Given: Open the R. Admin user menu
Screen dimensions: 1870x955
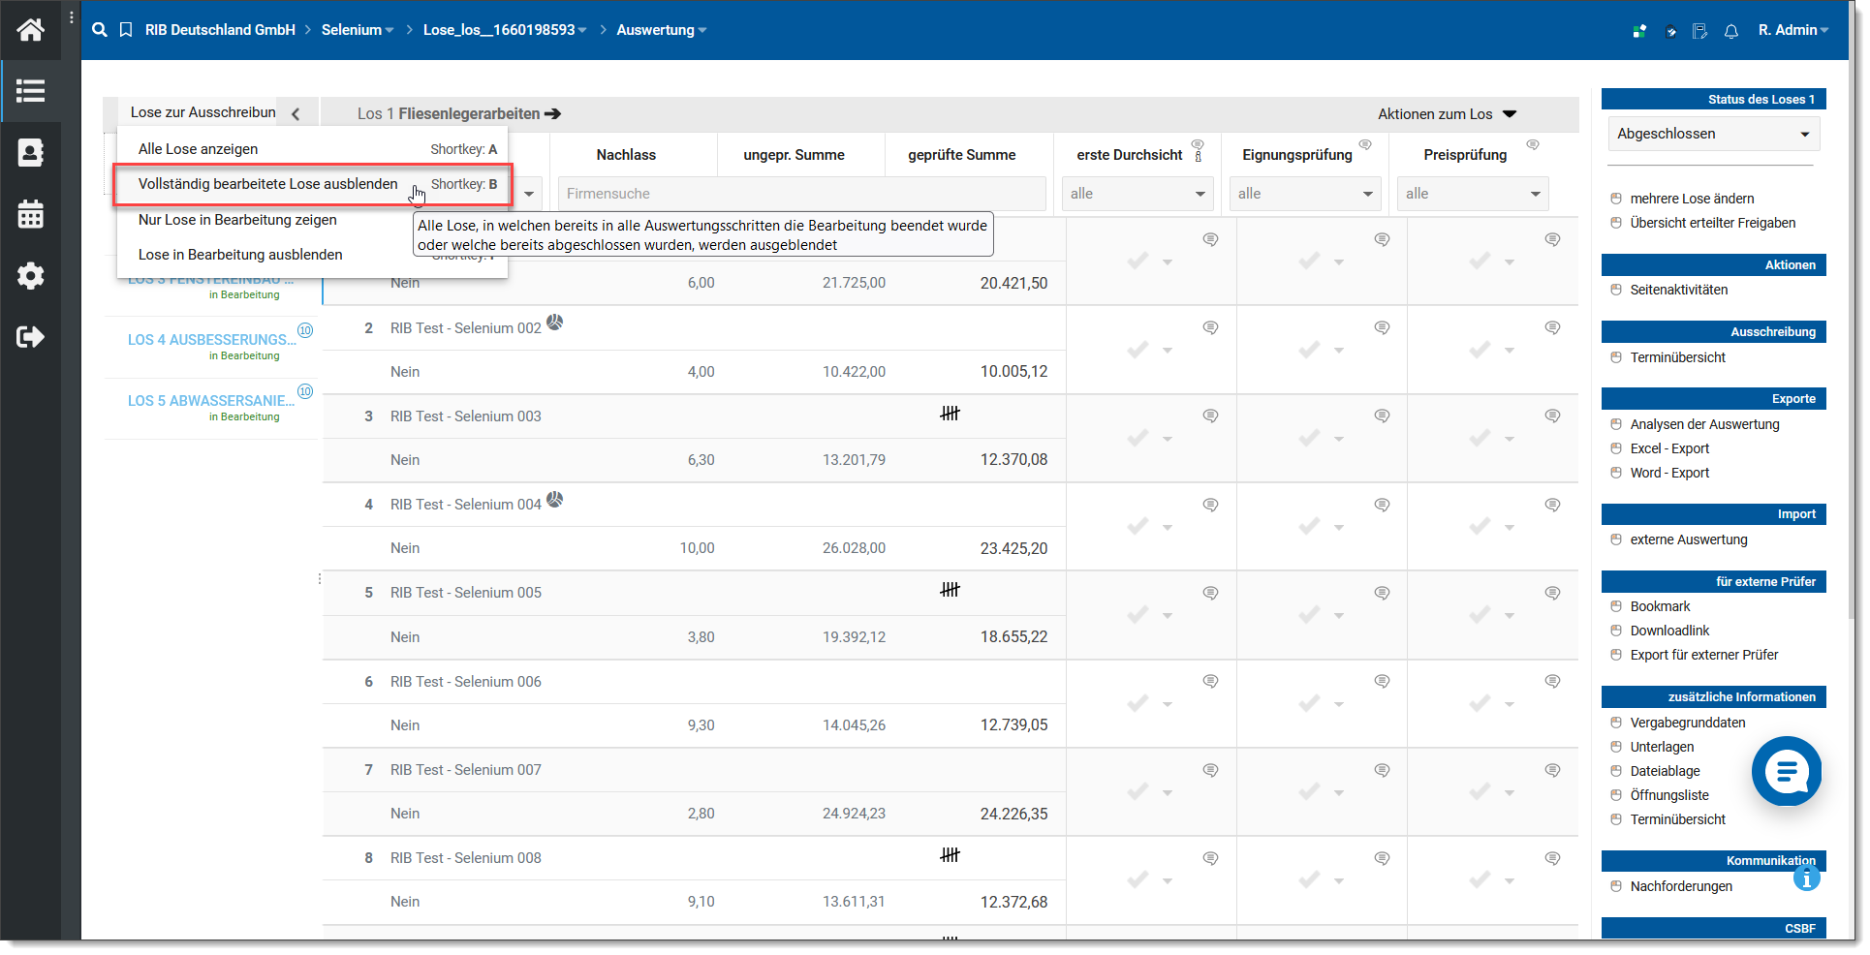Looking at the screenshot, I should (1792, 30).
